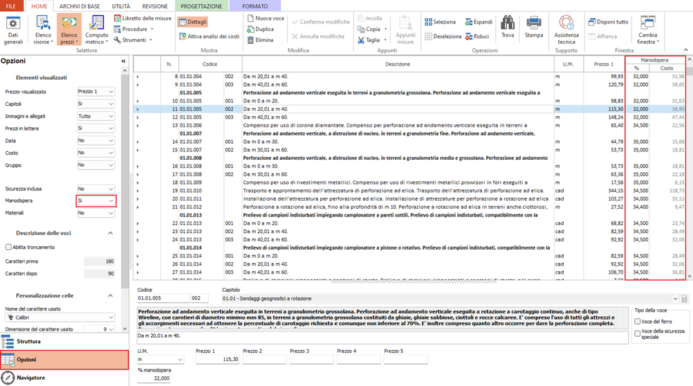Image resolution: width=693 pixels, height=386 pixels.
Task: Click the % manodopera field
Action: [154, 378]
